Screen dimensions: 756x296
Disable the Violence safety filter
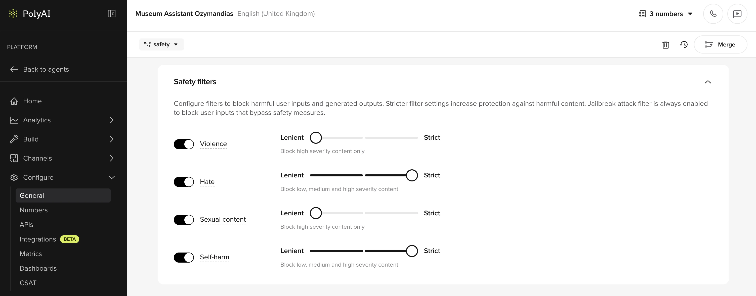pos(184,144)
